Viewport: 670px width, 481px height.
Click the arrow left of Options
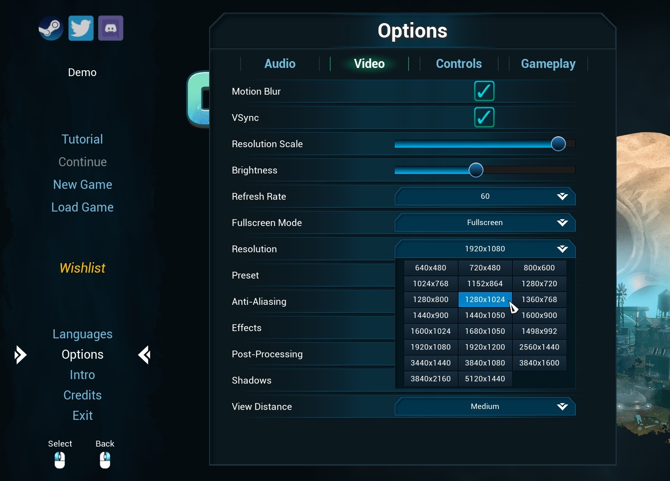coord(20,355)
